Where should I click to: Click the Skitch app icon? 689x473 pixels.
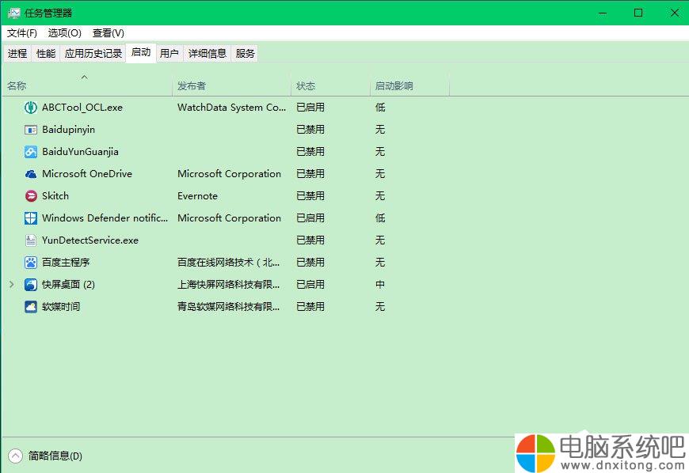tap(31, 196)
